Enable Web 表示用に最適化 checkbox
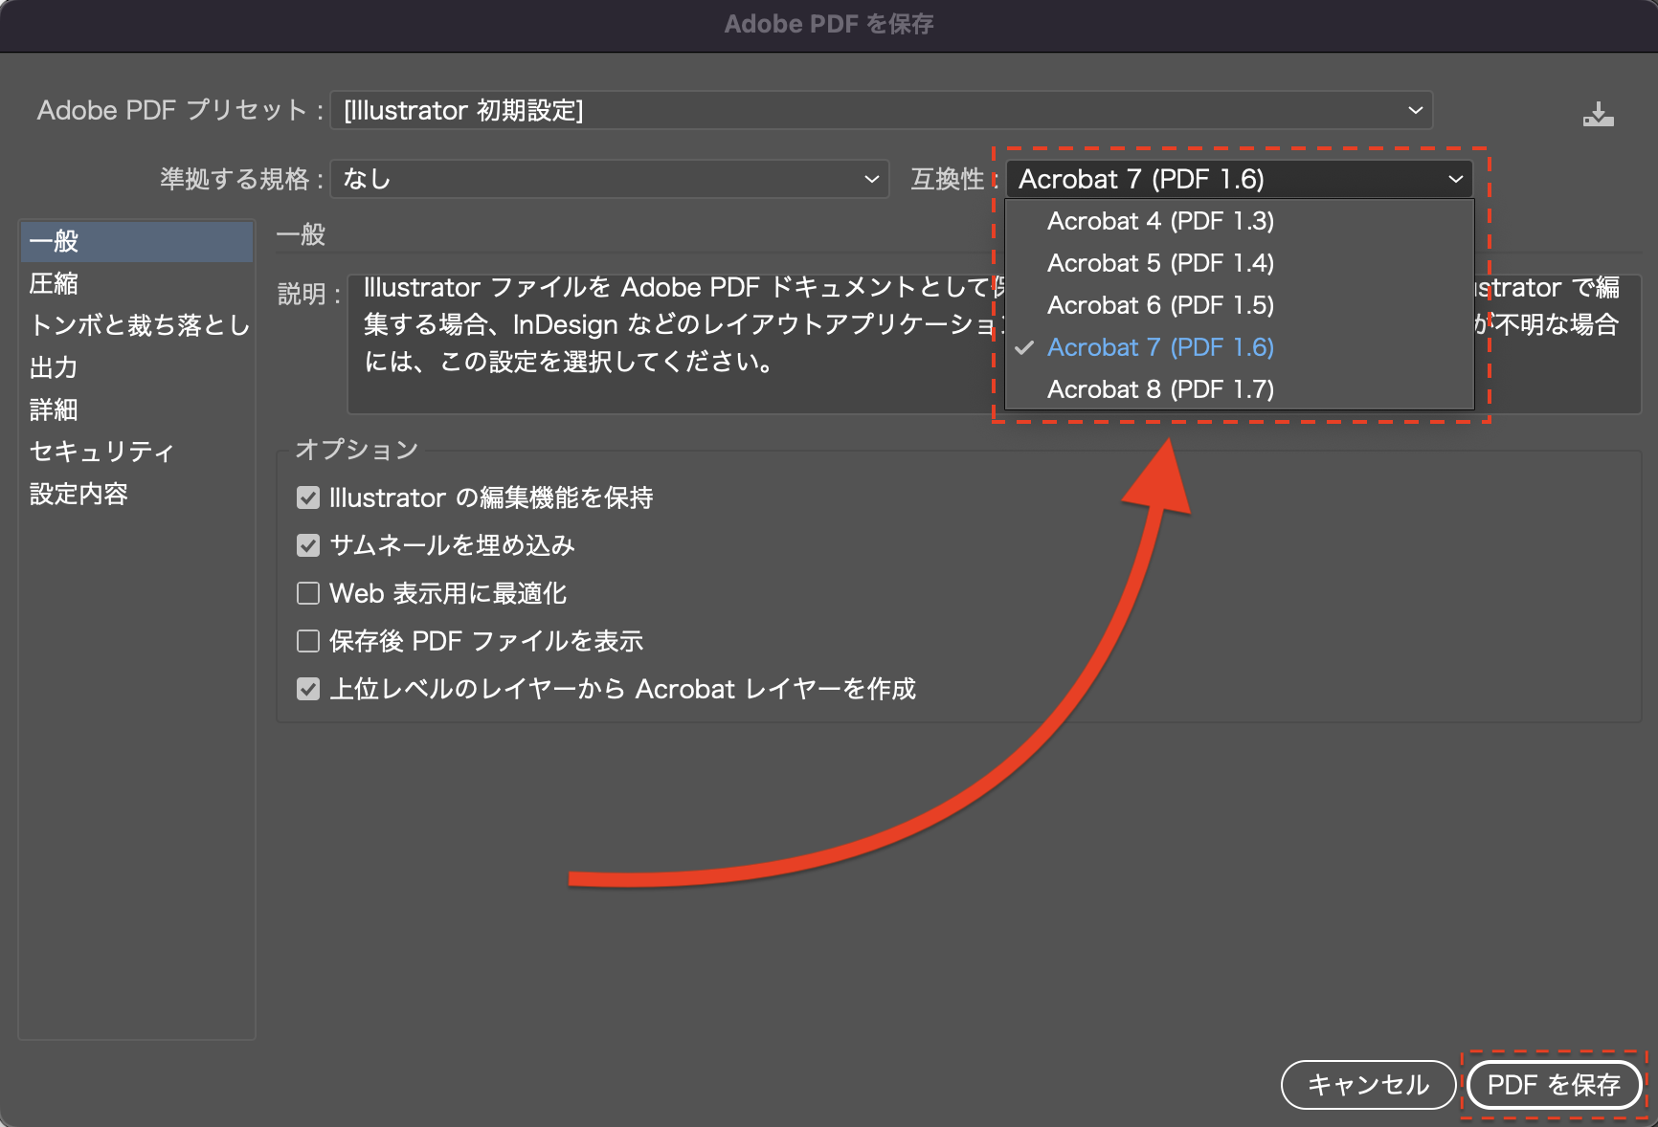 coord(308,593)
